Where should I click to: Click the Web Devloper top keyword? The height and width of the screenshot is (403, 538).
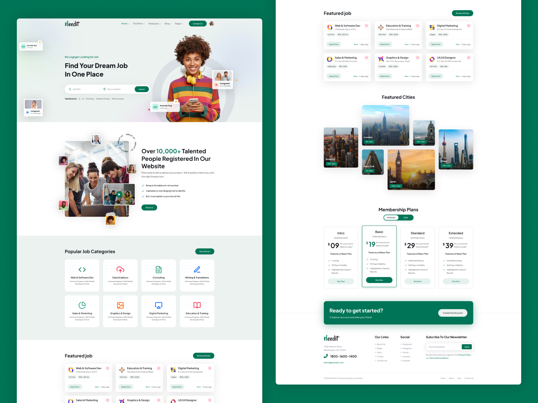pos(118,99)
